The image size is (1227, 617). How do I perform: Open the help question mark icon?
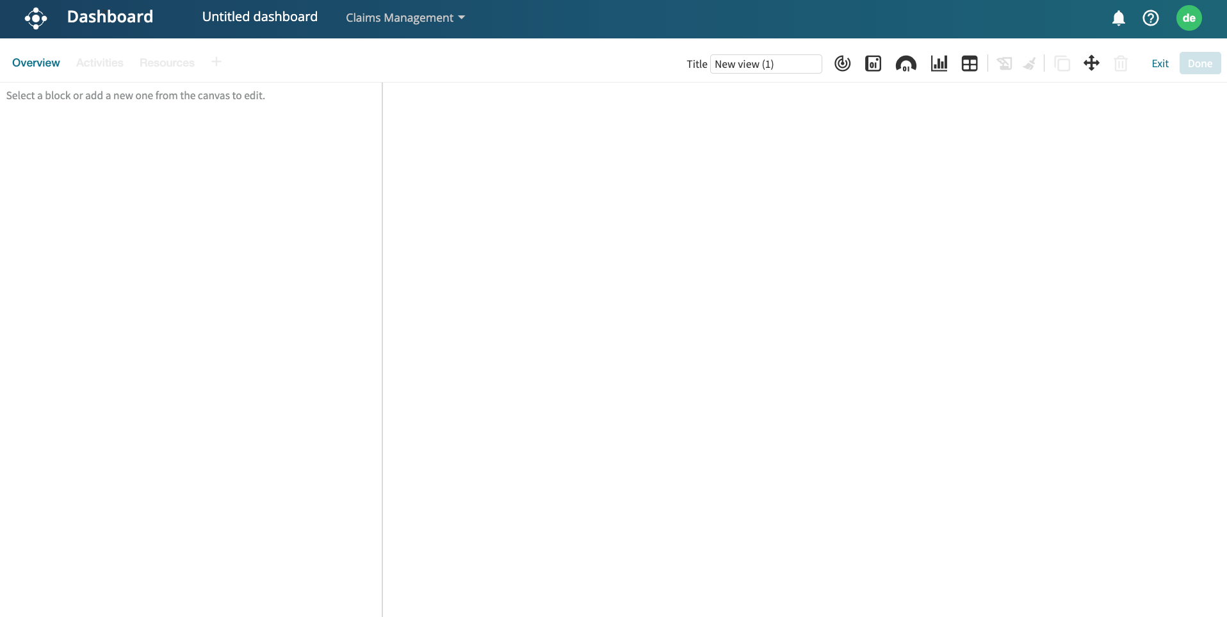pyautogui.click(x=1150, y=18)
